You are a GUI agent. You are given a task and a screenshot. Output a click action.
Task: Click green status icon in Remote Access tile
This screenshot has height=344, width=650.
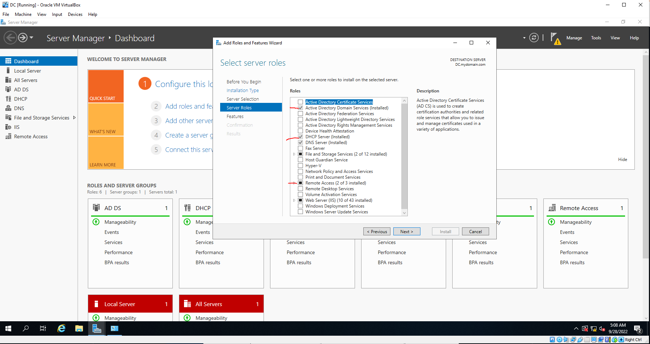(552, 222)
